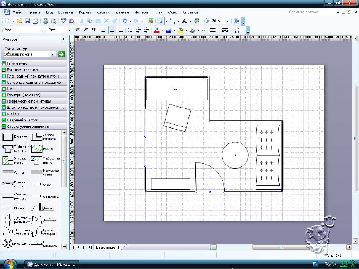359x269 pixels.
Task: Toggle italic formatting (К)
Action: tap(85, 30)
